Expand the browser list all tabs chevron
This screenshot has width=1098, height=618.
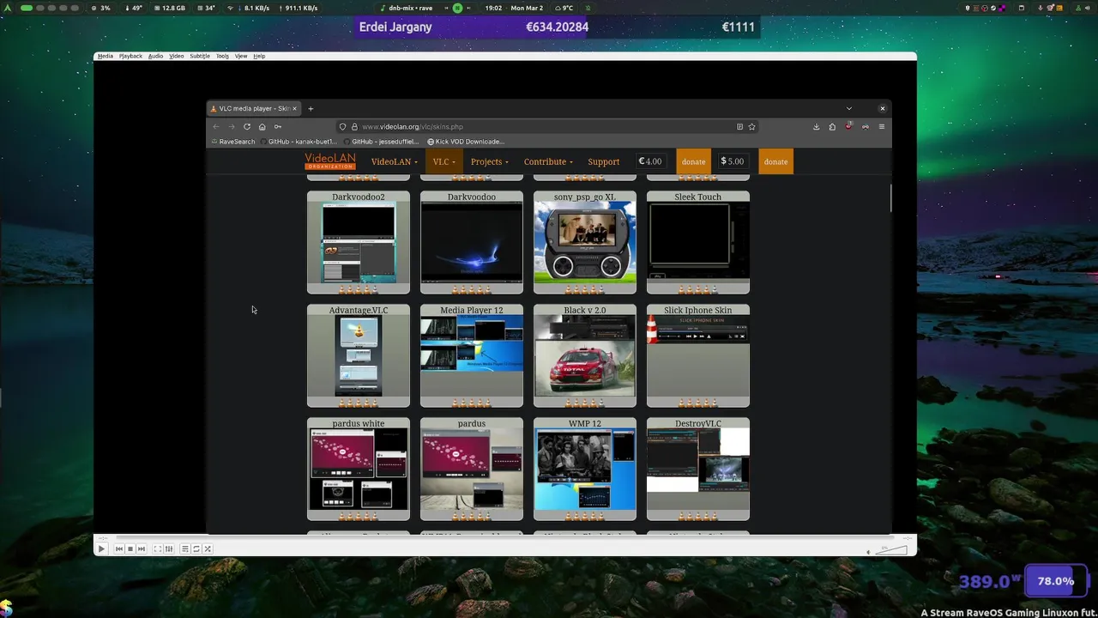click(x=849, y=108)
